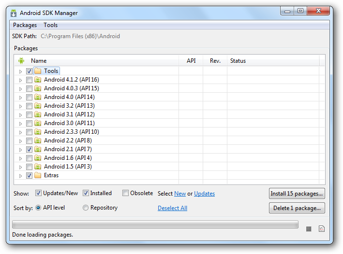Expand the Android 3.2 (API 13) node
The image size is (343, 254).
pos(21,106)
